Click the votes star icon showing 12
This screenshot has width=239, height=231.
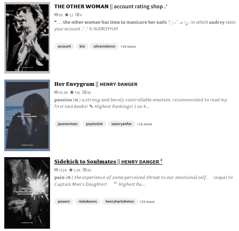coord(67,15)
